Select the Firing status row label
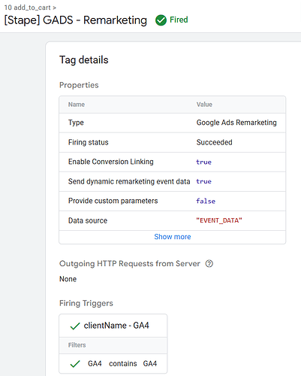301x376 pixels. pyautogui.click(x=89, y=142)
